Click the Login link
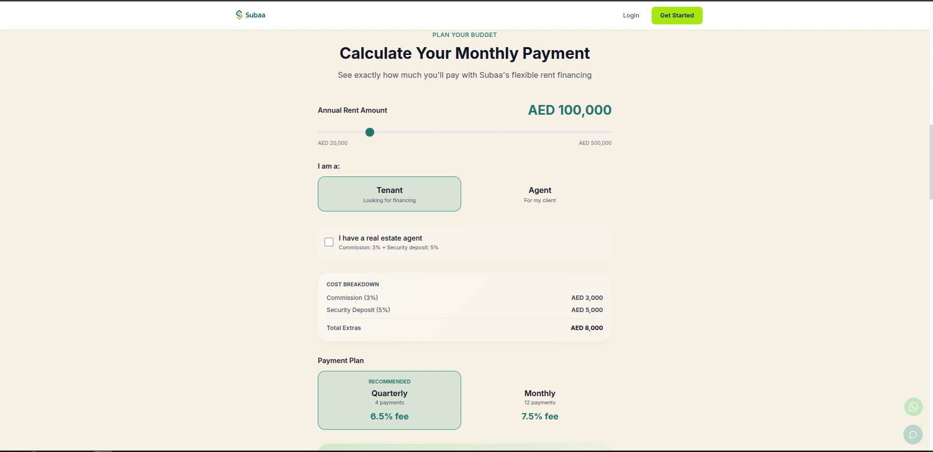 click(x=631, y=16)
